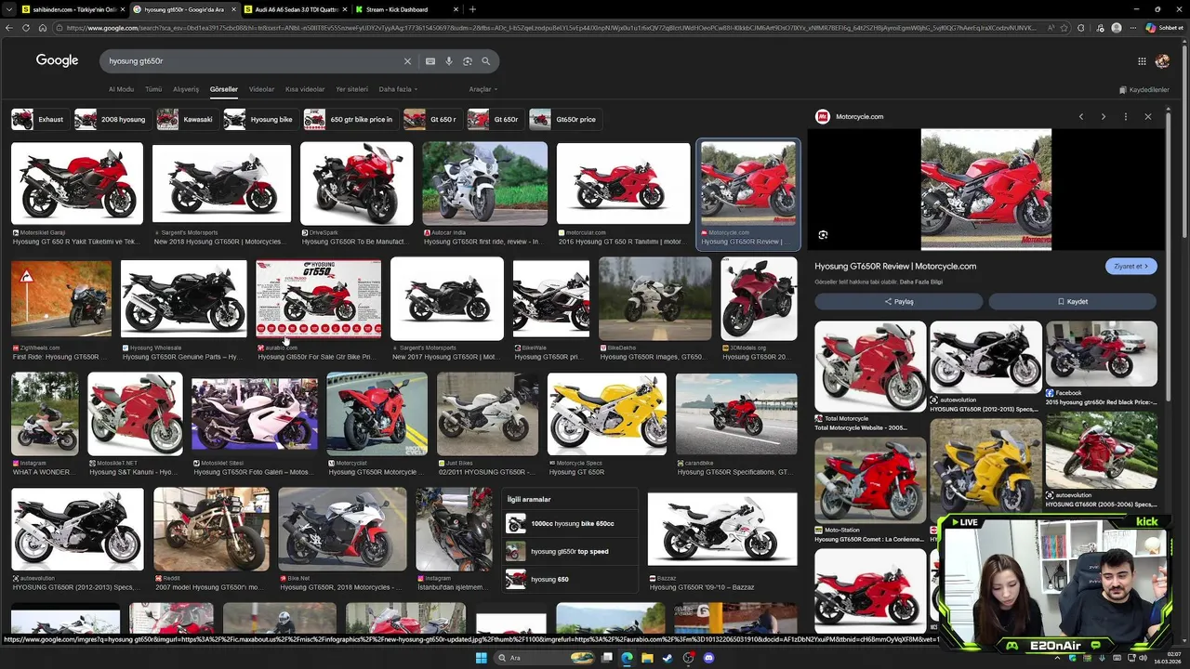This screenshot has width=1190, height=669.
Task: Submit the search with the magnifier icon
Action: tap(485, 61)
